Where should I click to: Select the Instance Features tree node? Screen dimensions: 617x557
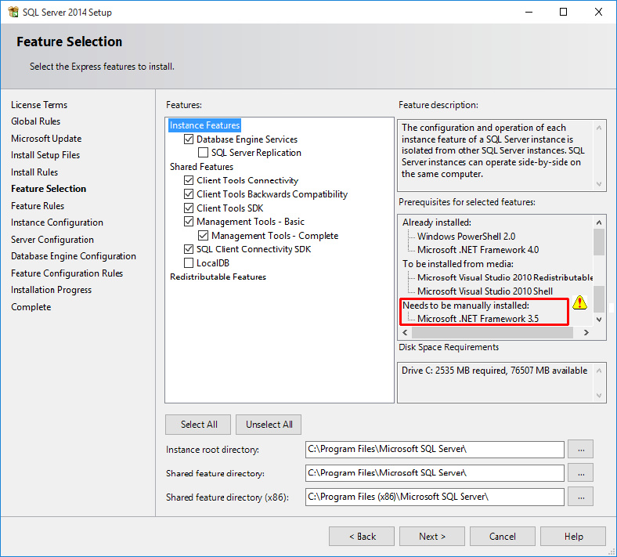(x=204, y=125)
